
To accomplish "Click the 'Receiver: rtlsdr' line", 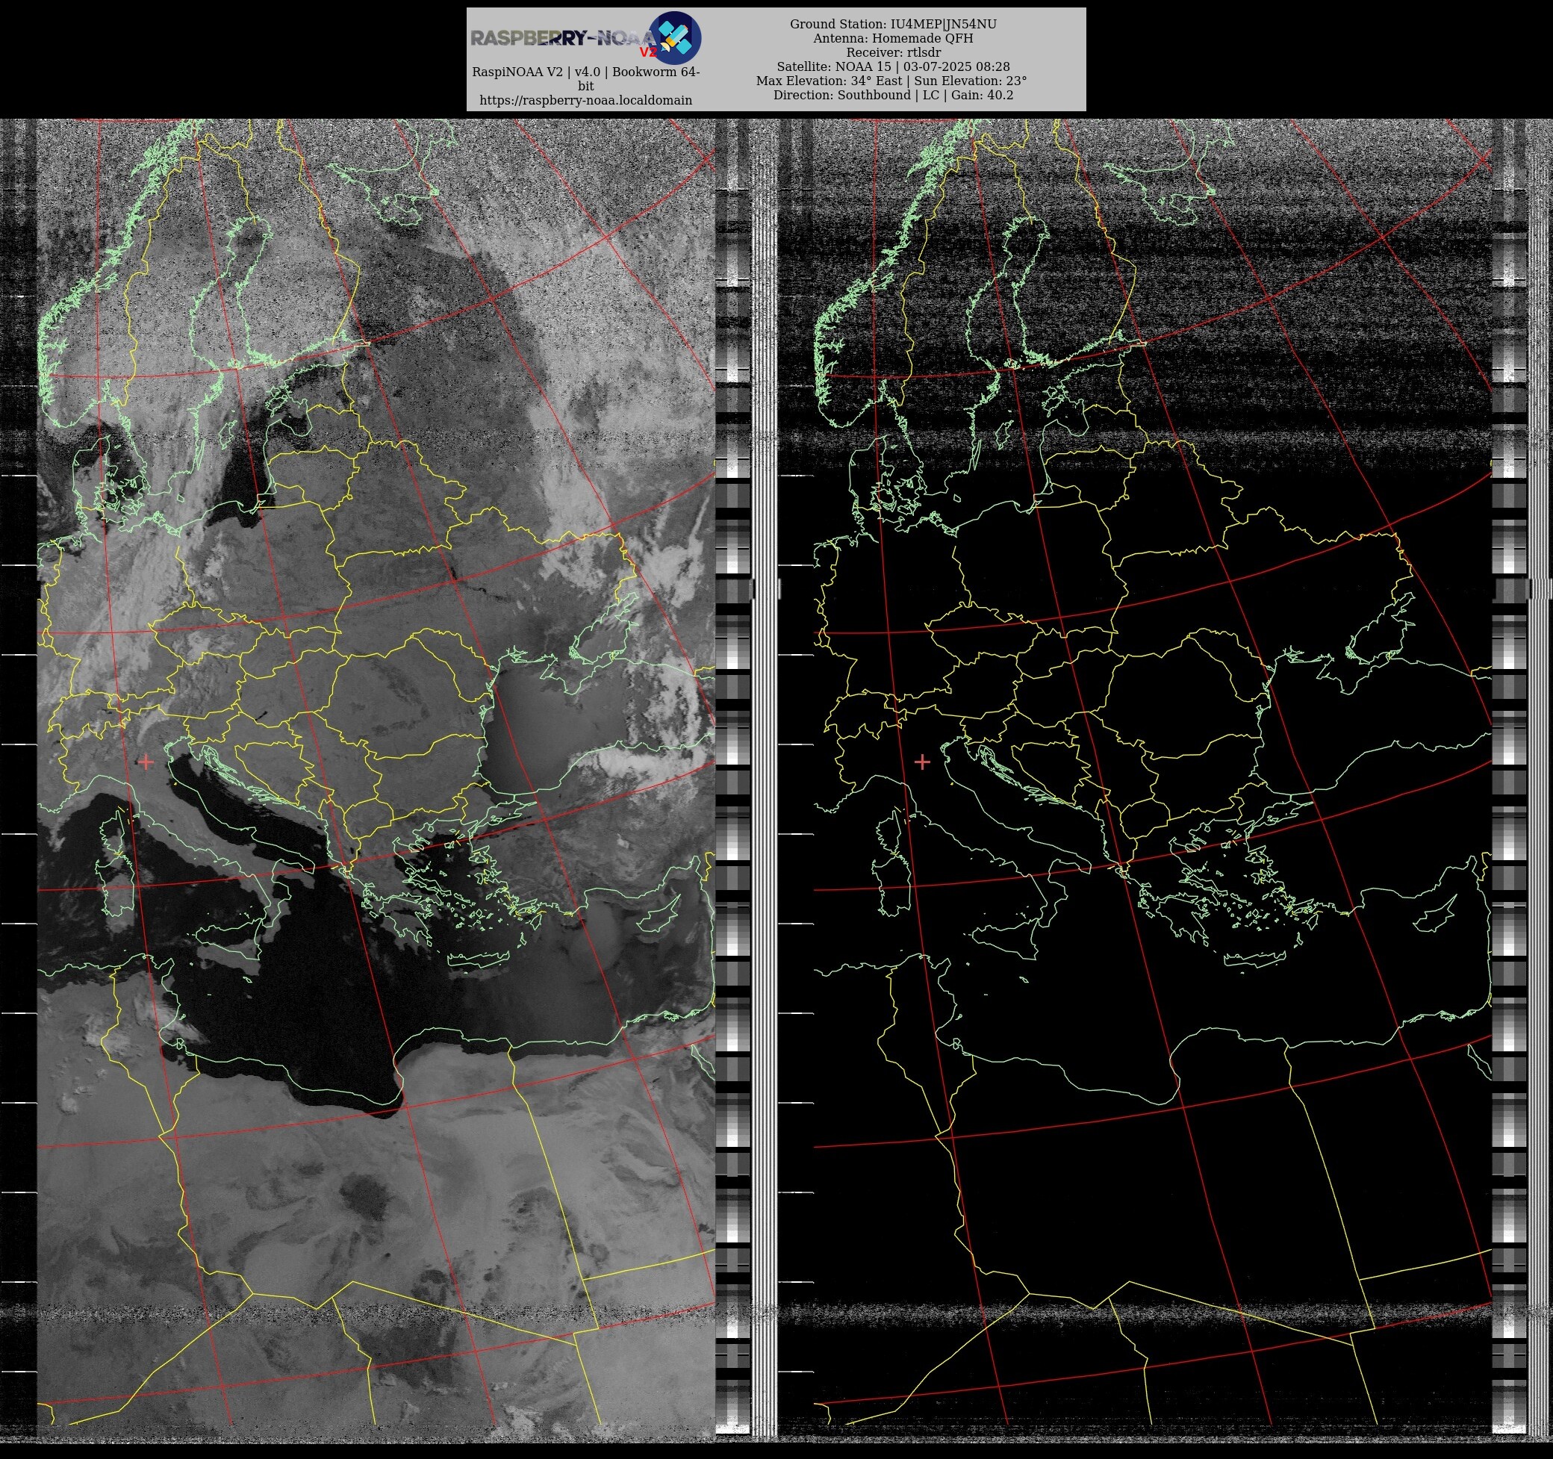I will click(893, 52).
